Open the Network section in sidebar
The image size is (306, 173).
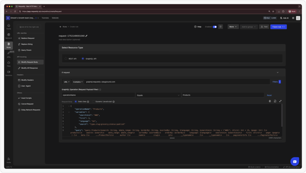(x=9, y=36)
